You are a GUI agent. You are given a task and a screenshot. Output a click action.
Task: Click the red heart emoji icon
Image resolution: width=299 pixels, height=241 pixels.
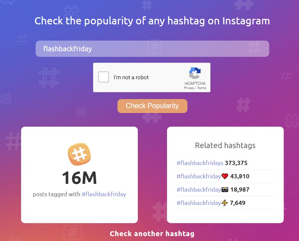(x=225, y=176)
